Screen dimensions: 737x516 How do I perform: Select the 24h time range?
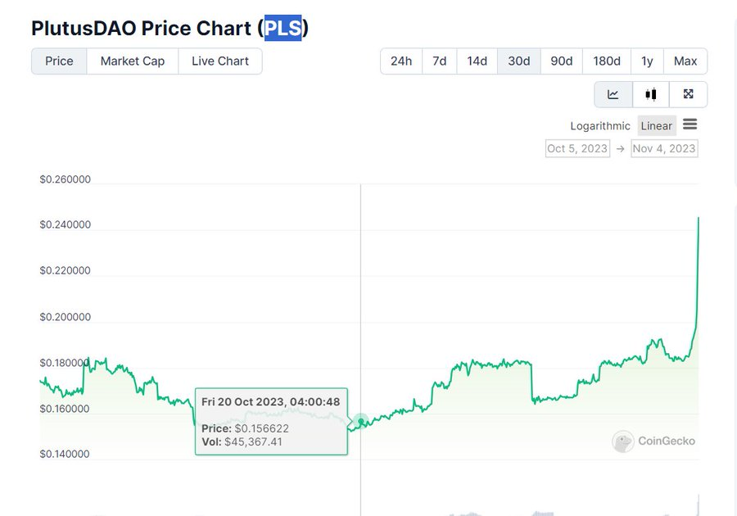tap(401, 61)
